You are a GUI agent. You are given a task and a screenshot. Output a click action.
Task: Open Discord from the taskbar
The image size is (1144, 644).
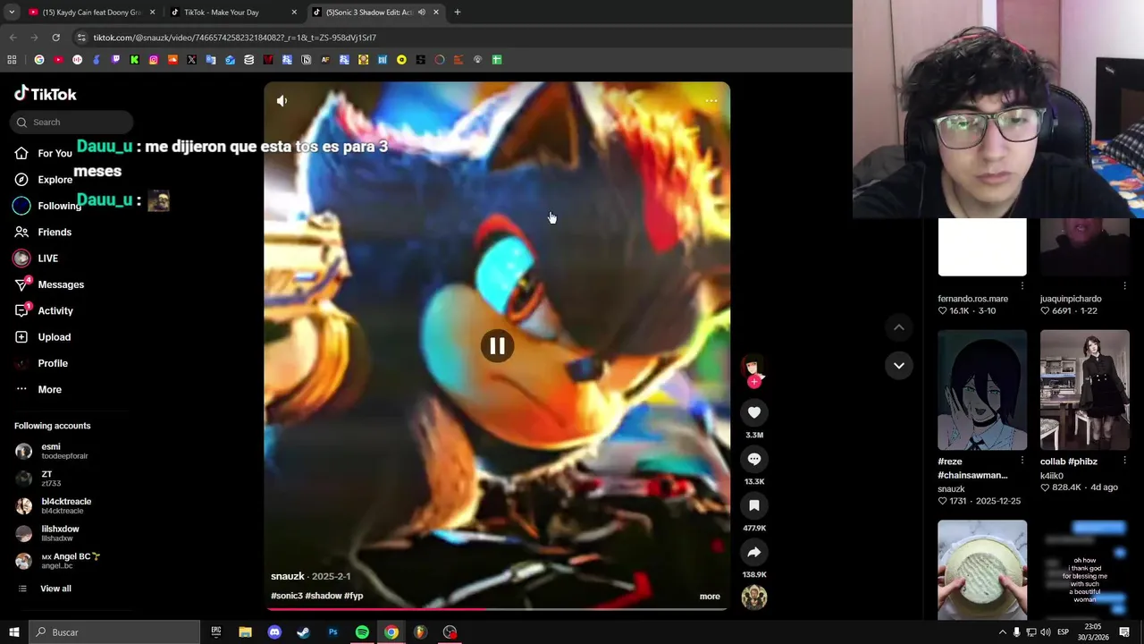click(x=274, y=632)
